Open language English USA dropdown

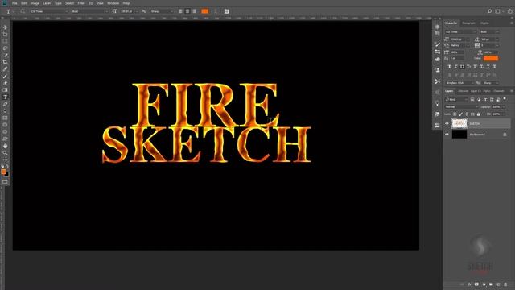click(x=459, y=83)
